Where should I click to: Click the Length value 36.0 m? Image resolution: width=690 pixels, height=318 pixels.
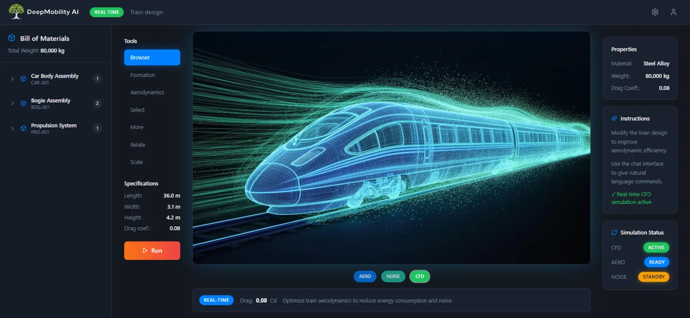(172, 196)
